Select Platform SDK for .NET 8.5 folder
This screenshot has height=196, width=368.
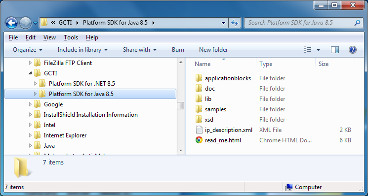pyautogui.click(x=82, y=84)
